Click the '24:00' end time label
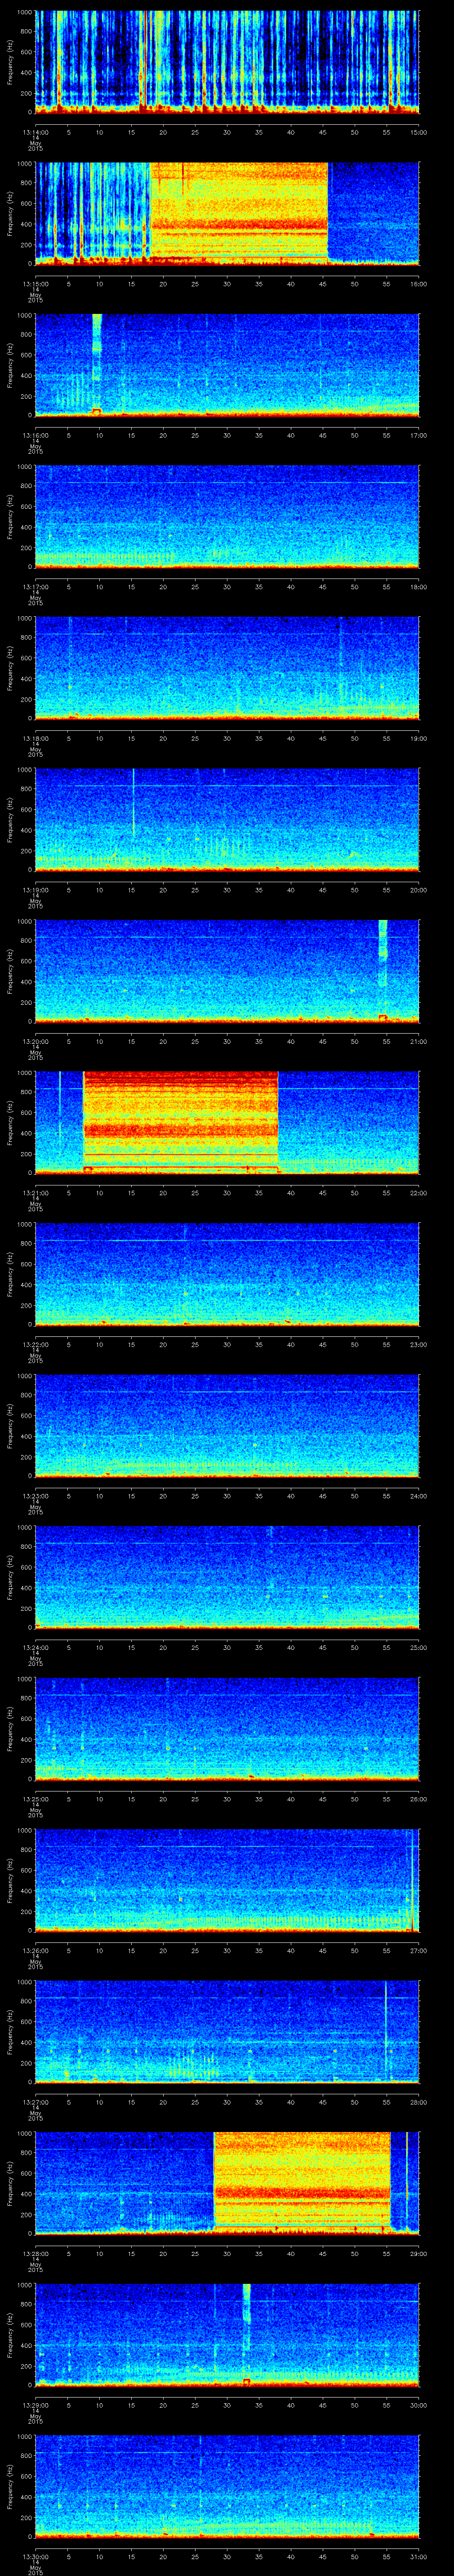Viewport: 454px width, 2576px height. [419, 1496]
